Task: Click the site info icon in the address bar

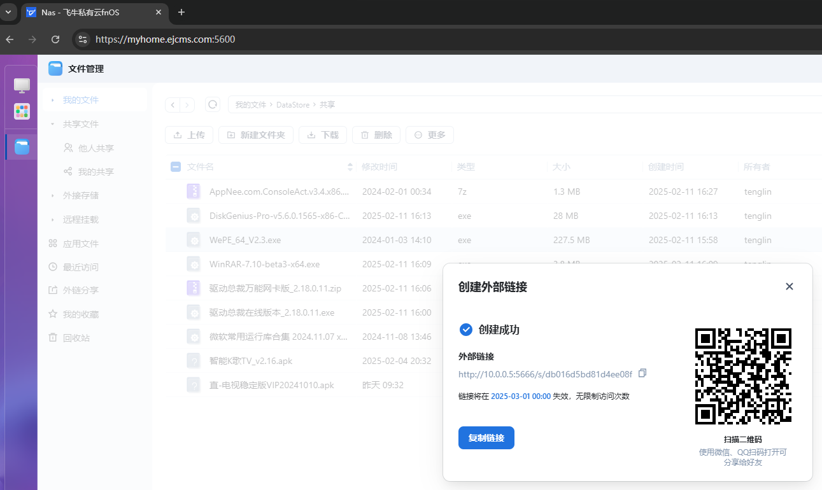Action: click(x=82, y=39)
